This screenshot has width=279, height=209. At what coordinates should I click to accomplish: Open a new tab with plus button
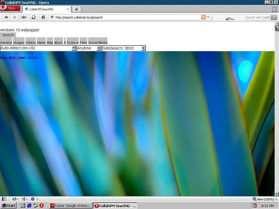[x=77, y=9]
